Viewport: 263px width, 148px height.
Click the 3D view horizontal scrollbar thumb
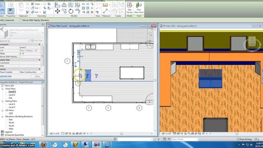coord(237,134)
